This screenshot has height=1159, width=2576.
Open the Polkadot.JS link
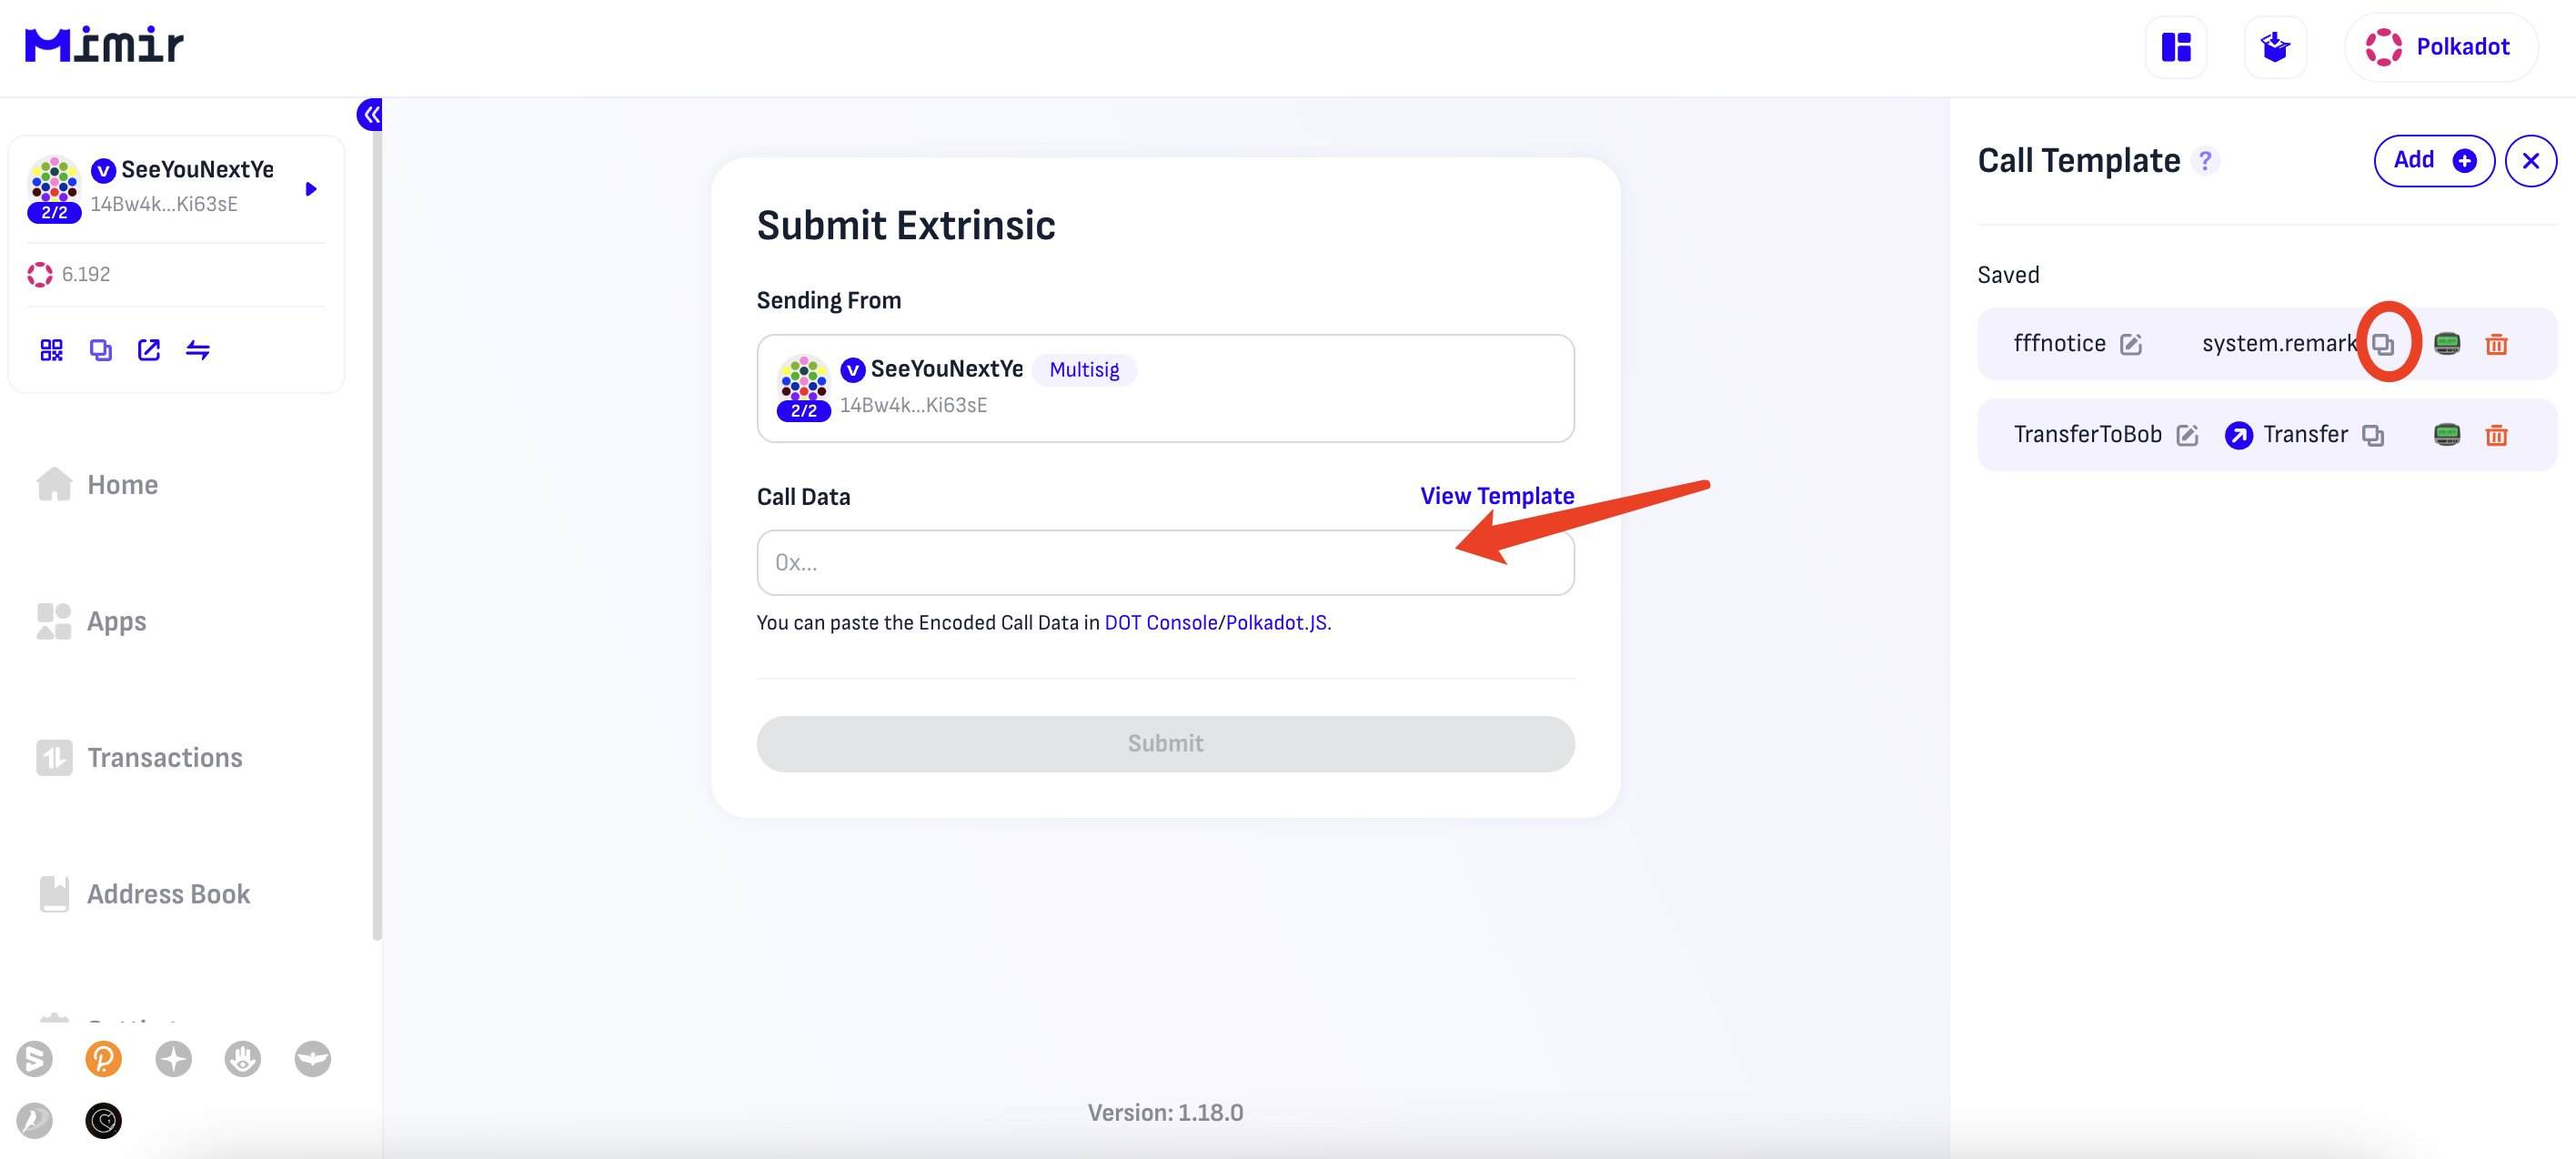1277,622
